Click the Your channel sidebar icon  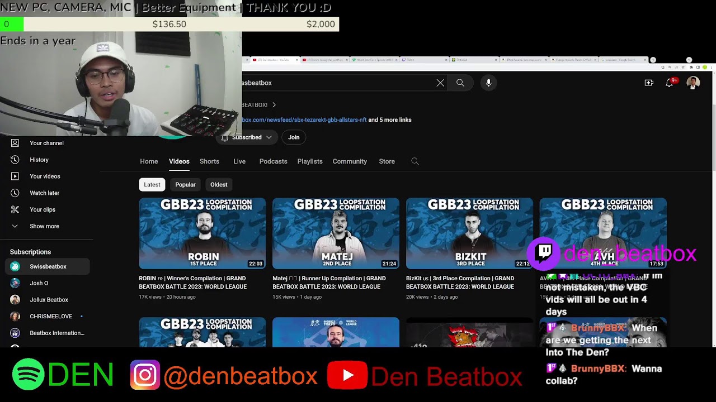point(15,143)
